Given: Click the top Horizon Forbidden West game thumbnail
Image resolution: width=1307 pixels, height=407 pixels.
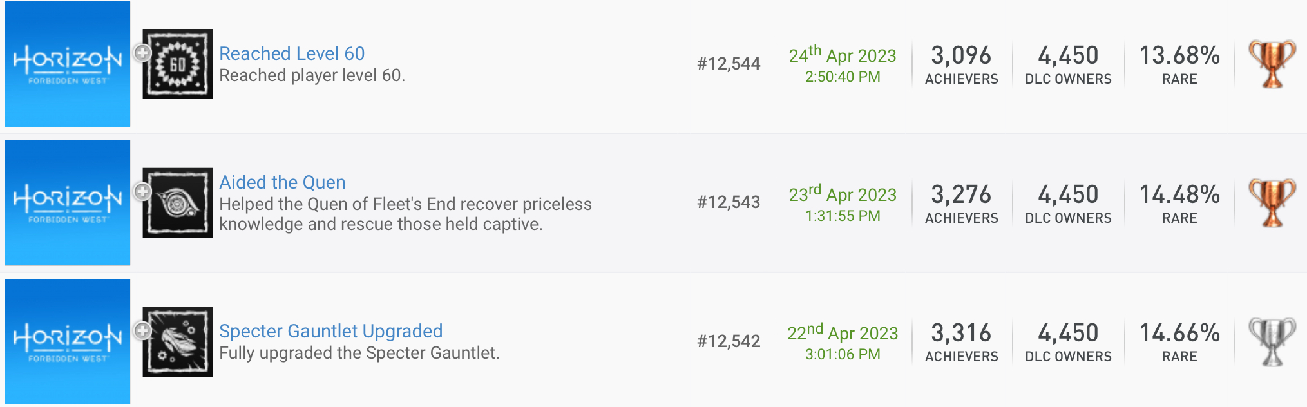Looking at the screenshot, I should 68,64.
